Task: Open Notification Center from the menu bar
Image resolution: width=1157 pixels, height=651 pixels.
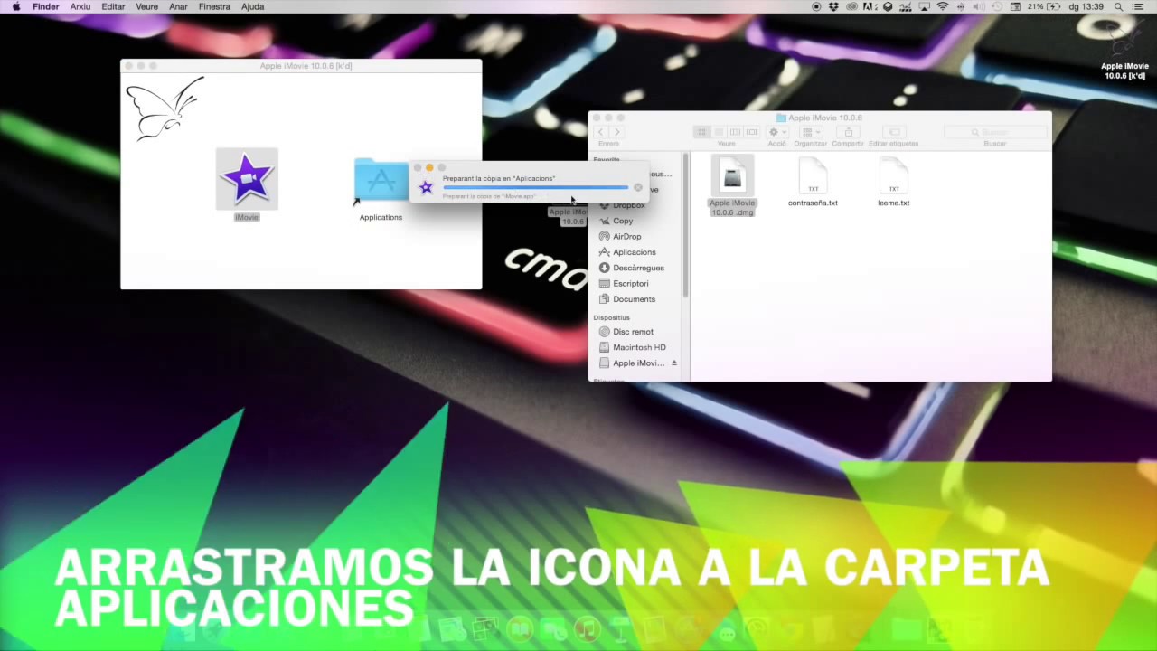Action: pos(1138,6)
